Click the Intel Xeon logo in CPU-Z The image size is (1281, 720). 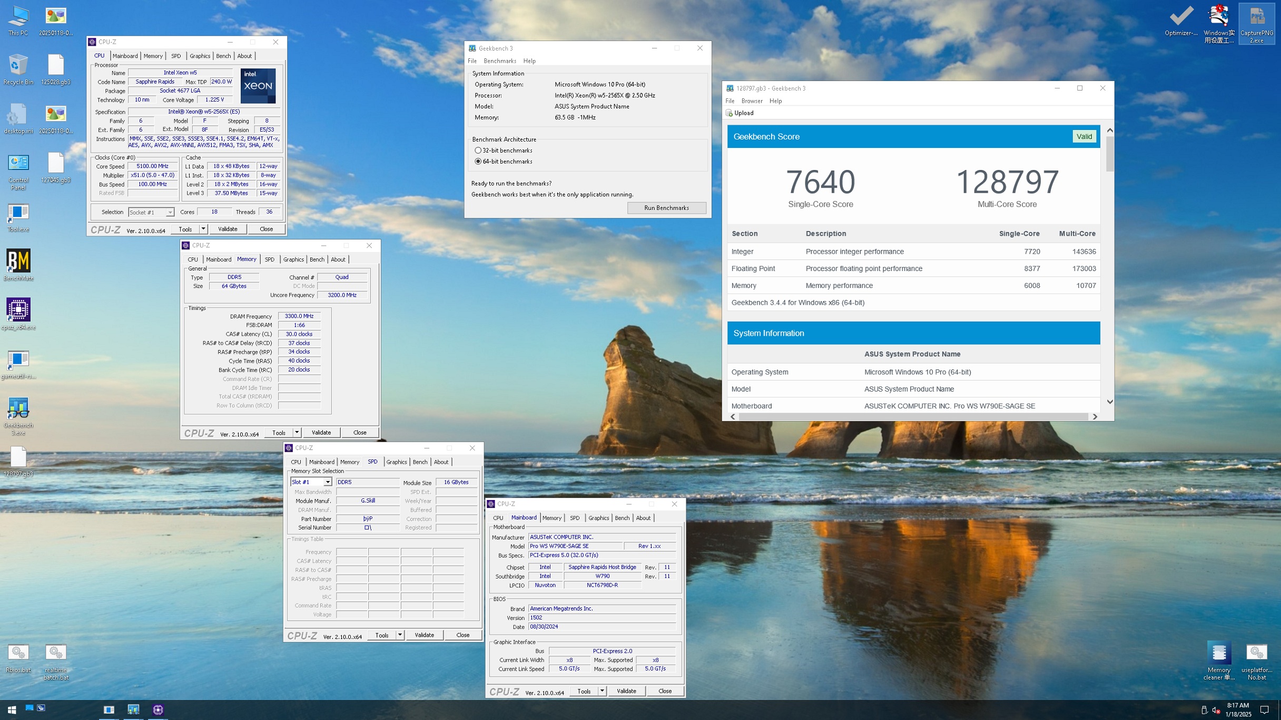tap(258, 86)
